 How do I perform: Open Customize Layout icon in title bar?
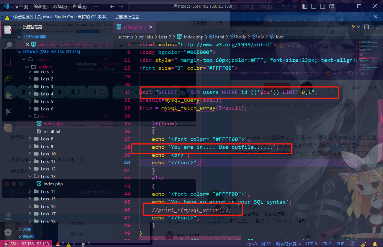tap(332, 6)
